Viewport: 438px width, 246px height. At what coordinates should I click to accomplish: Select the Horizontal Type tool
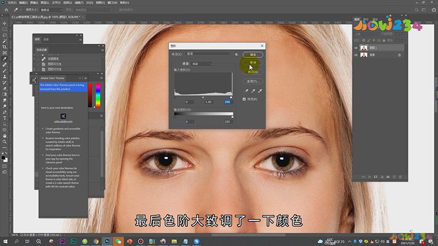4,118
